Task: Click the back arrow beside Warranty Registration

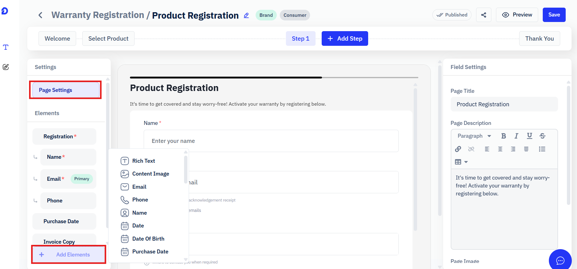Action: pos(40,15)
